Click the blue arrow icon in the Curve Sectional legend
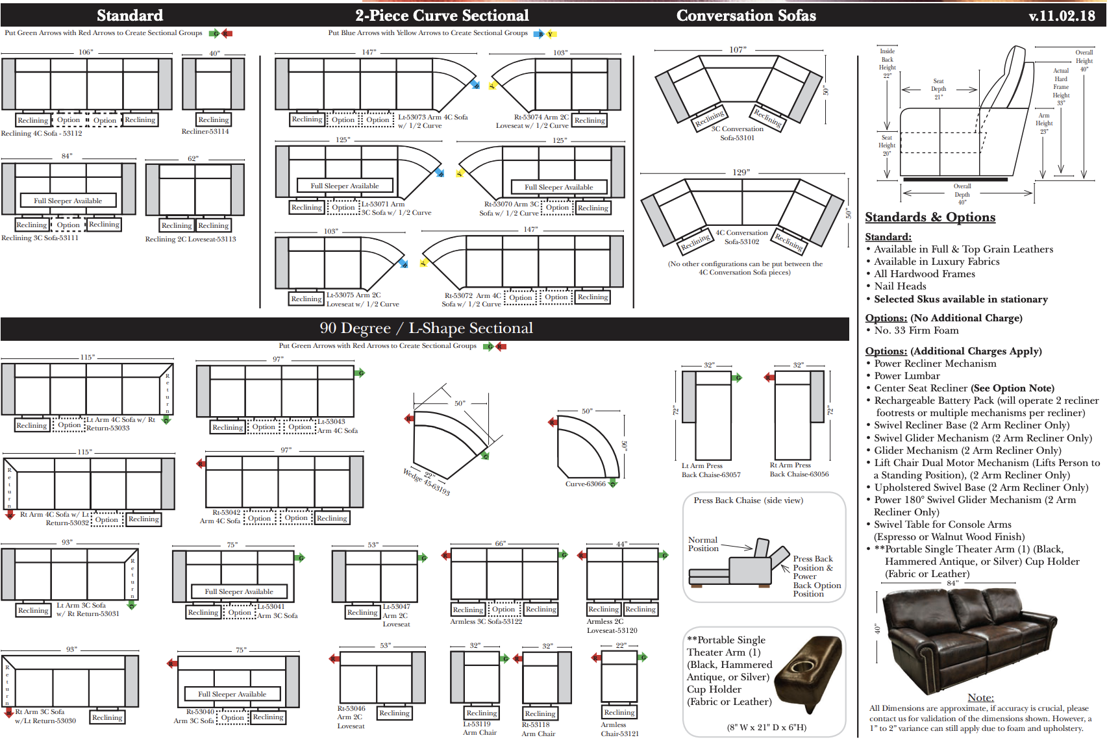This screenshot has width=1120, height=753. coord(539,34)
